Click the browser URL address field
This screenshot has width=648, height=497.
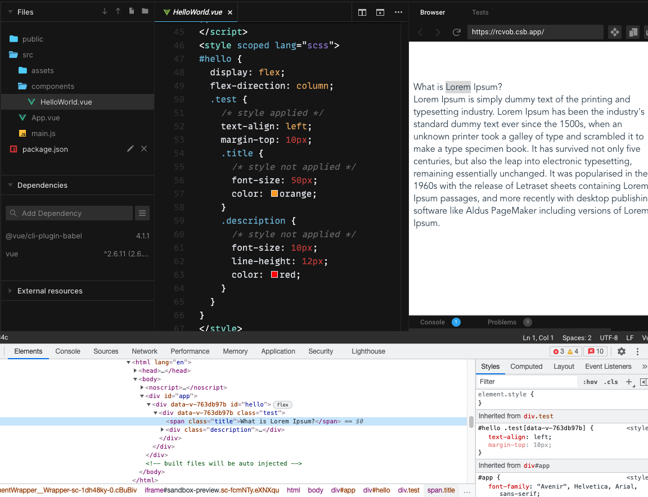(535, 32)
